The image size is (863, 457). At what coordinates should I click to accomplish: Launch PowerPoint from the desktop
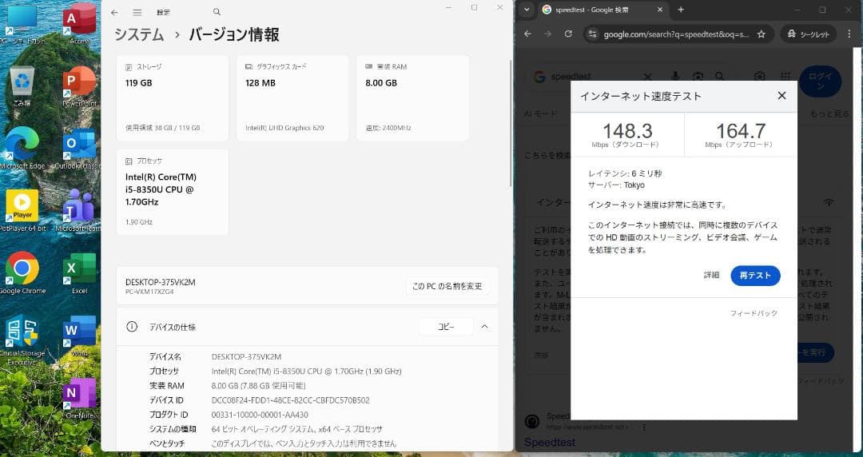[80, 87]
